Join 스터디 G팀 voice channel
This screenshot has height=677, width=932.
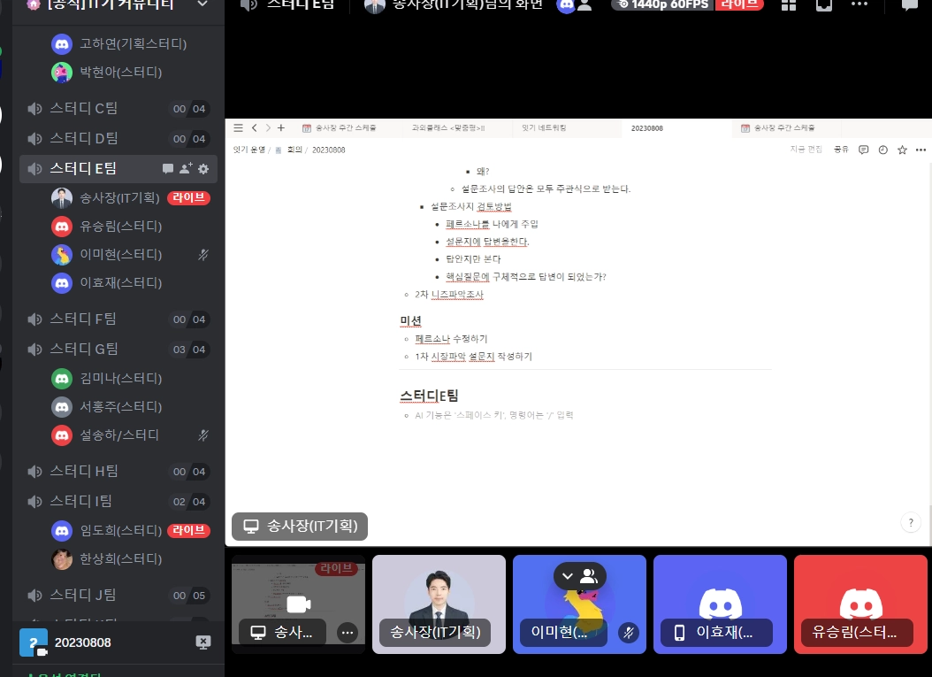pyautogui.click(x=118, y=350)
